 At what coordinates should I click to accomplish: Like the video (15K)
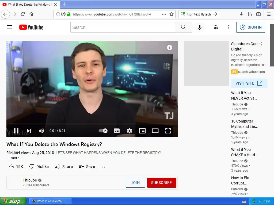point(16,167)
